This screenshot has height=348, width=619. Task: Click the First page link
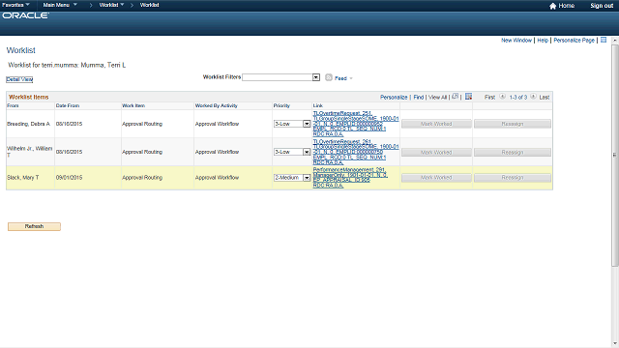pyautogui.click(x=489, y=97)
